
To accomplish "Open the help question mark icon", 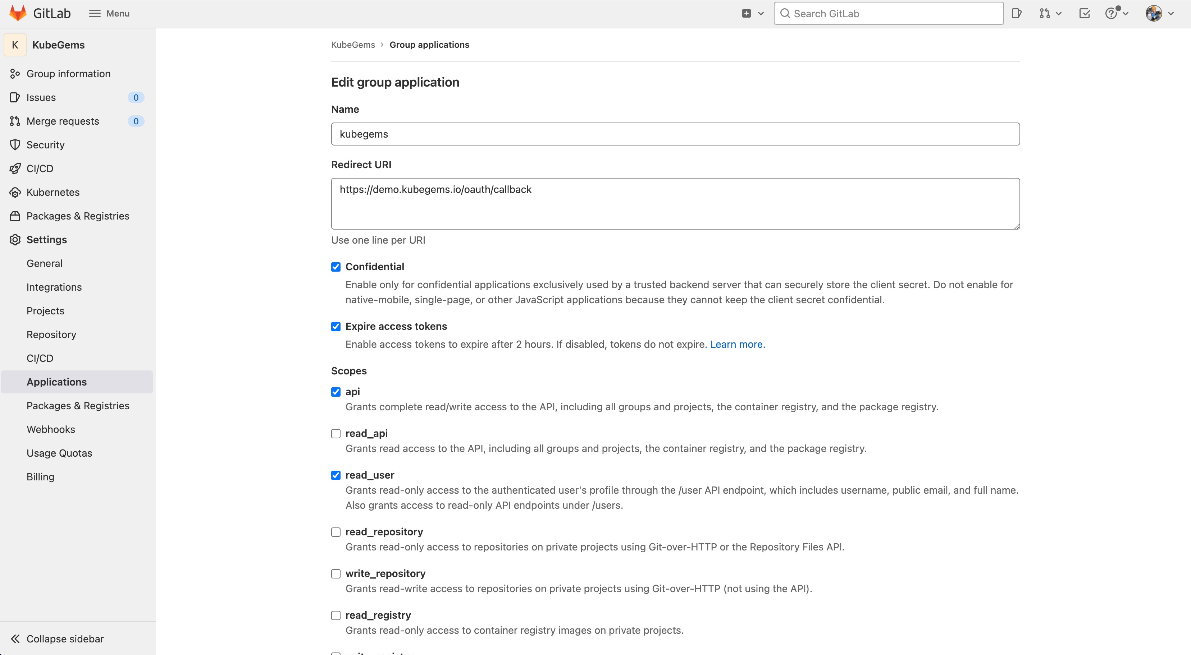I will click(x=1111, y=13).
